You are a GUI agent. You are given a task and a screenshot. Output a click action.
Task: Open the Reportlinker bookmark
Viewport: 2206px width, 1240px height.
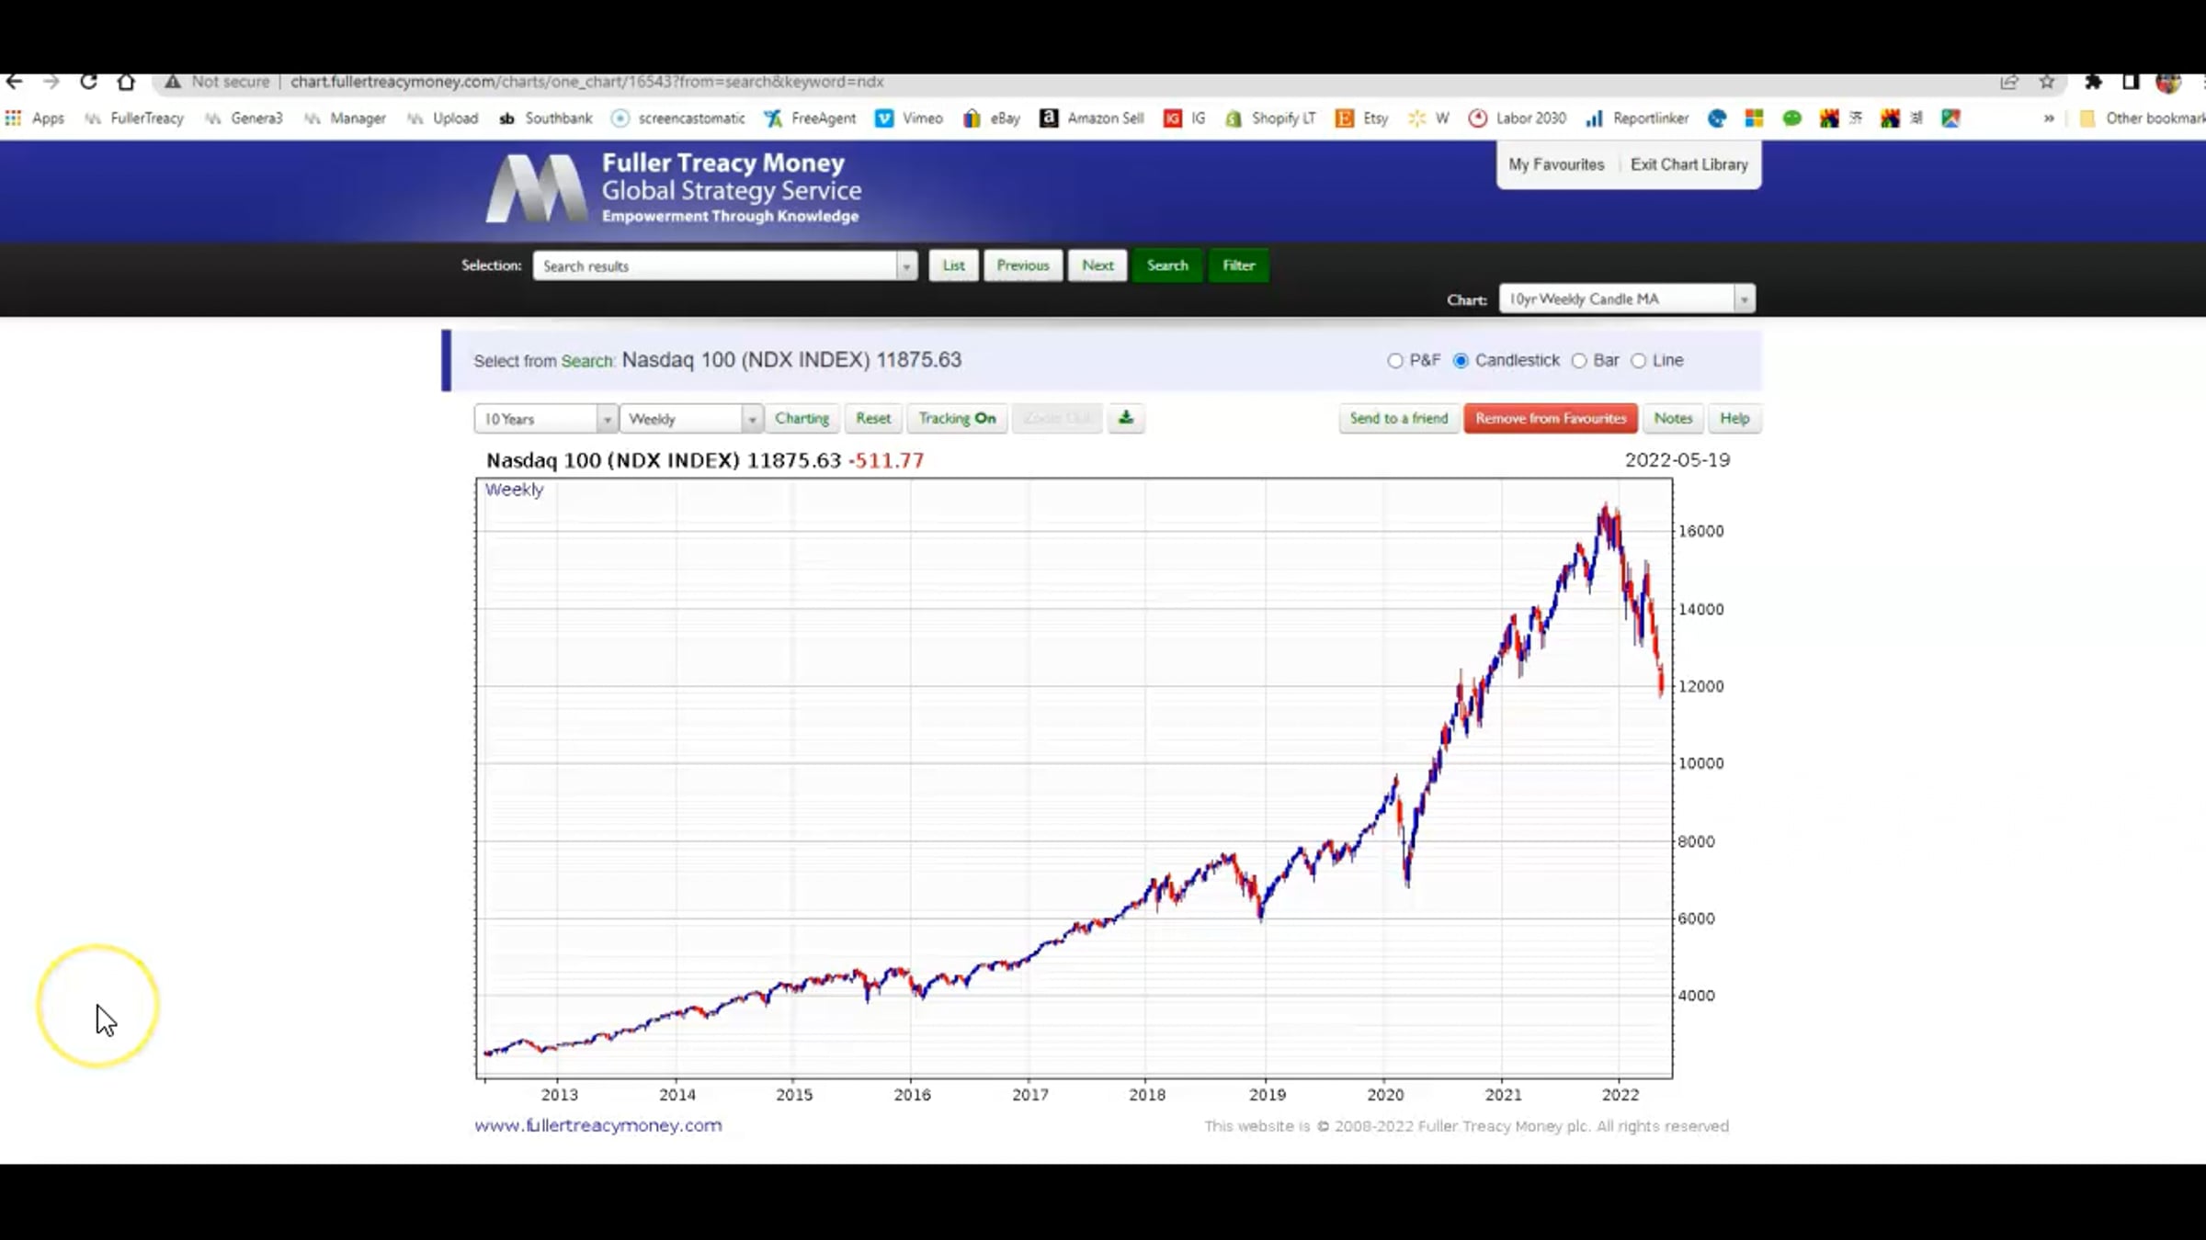(x=1638, y=118)
